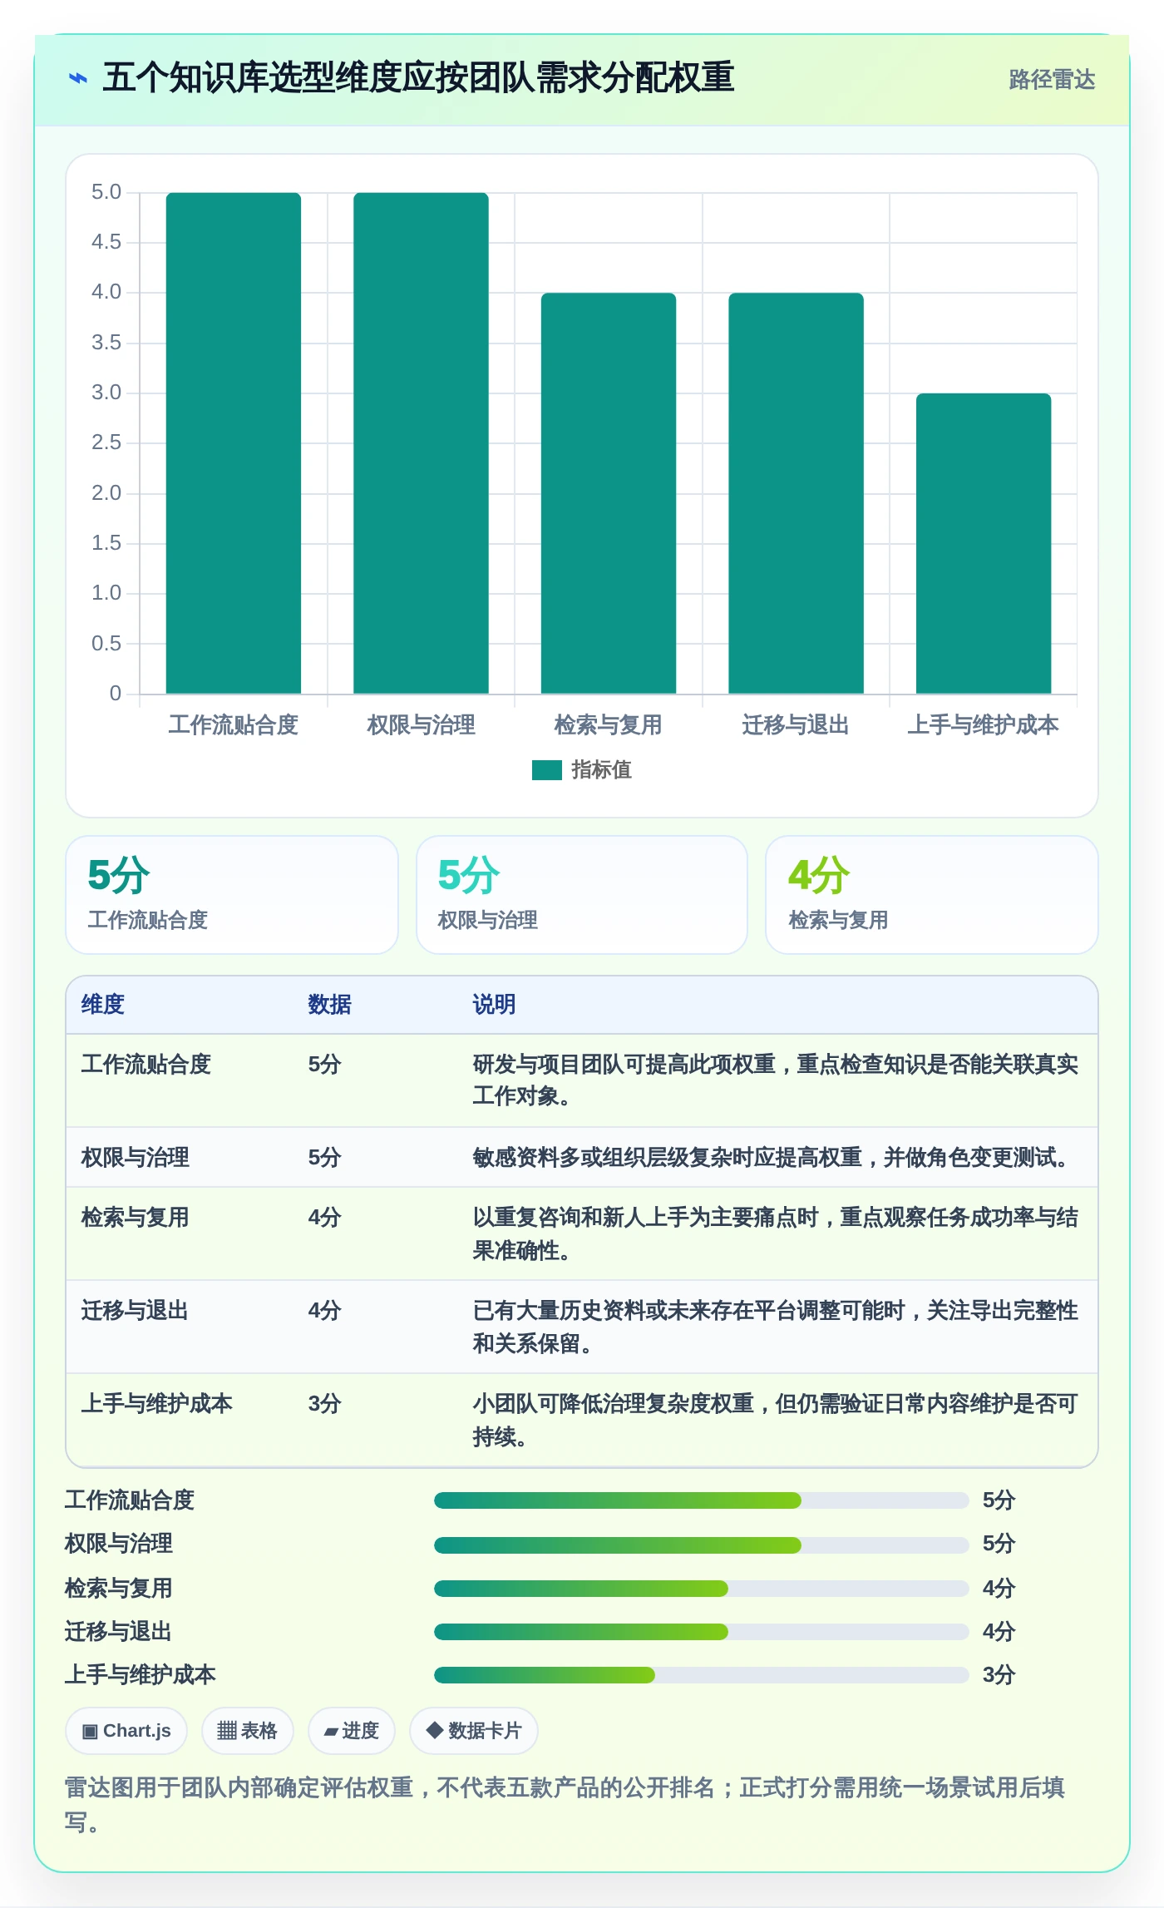The height and width of the screenshot is (1908, 1164).
Task: Click the 数据卡片 tag chip
Action: (474, 1731)
